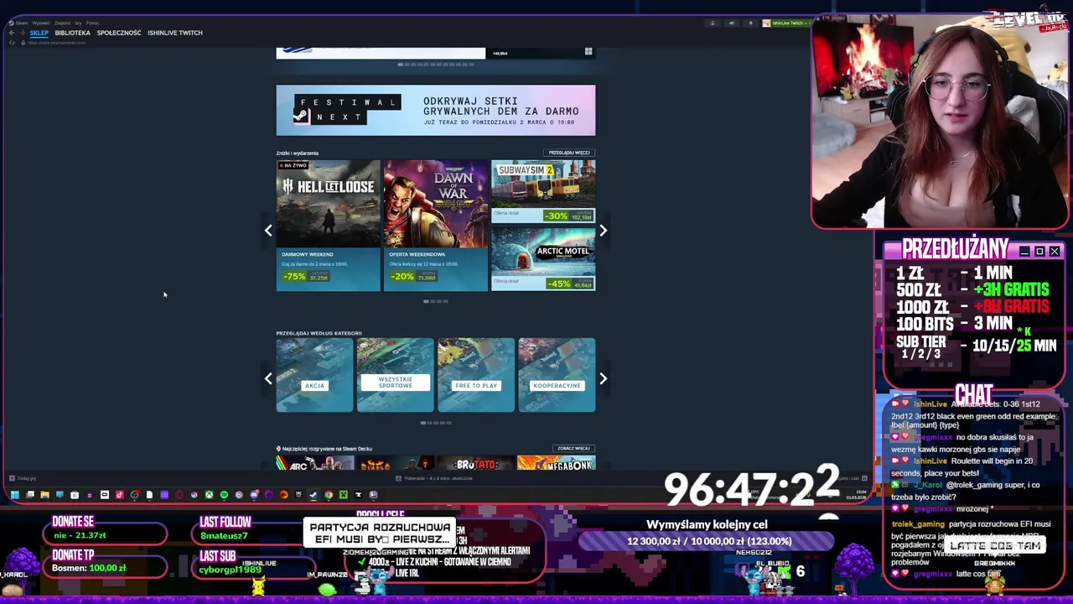Open Discord from the taskbar
Image resolution: width=1073 pixels, height=604 pixels.
point(254,495)
